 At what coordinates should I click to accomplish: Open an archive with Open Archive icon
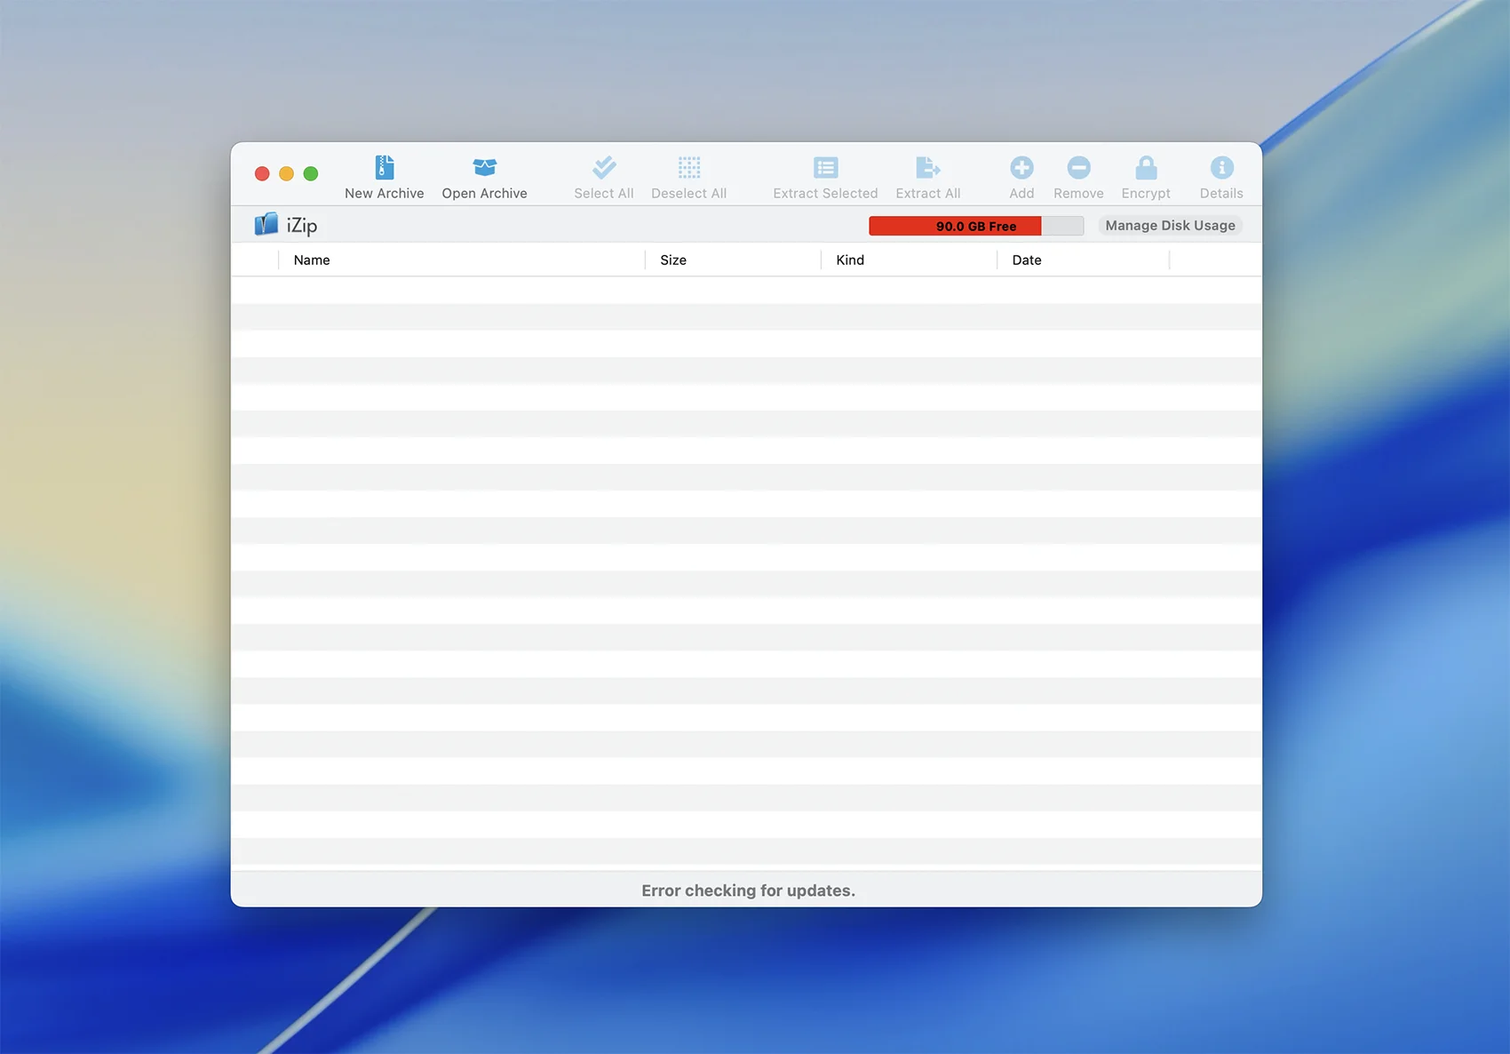[x=484, y=168]
